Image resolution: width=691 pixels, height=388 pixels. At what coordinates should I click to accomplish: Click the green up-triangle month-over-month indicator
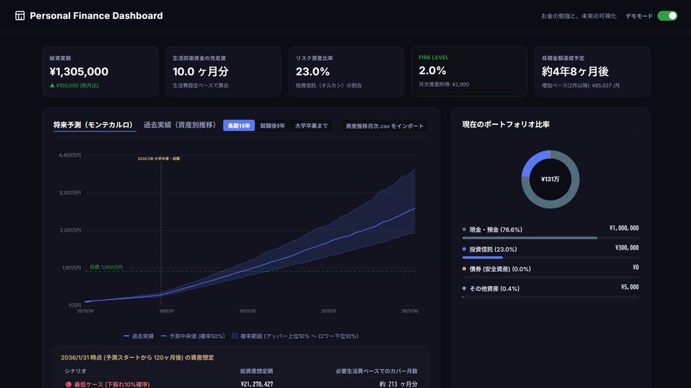click(52, 86)
